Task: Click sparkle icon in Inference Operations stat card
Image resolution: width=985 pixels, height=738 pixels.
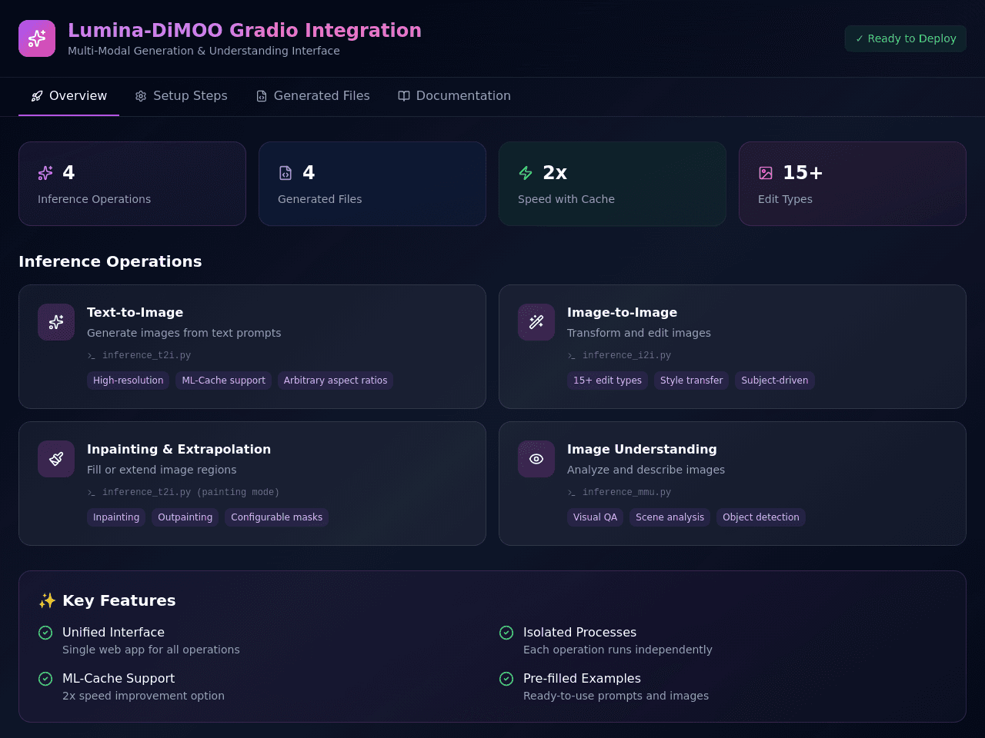Action: click(45, 173)
